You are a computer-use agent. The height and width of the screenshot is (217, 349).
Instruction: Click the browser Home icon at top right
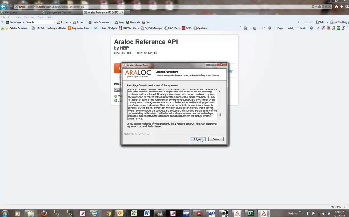(x=336, y=7)
